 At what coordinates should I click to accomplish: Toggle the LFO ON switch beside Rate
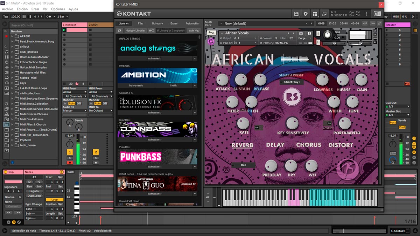pos(258,128)
